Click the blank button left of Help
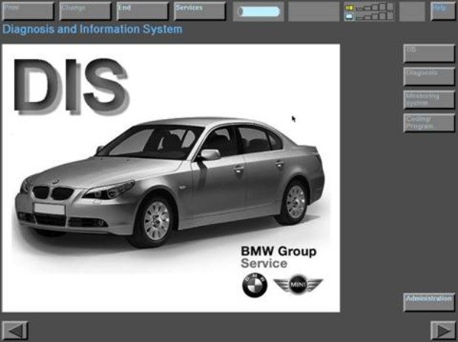Viewport: 458px width, 342px height. coord(412,11)
